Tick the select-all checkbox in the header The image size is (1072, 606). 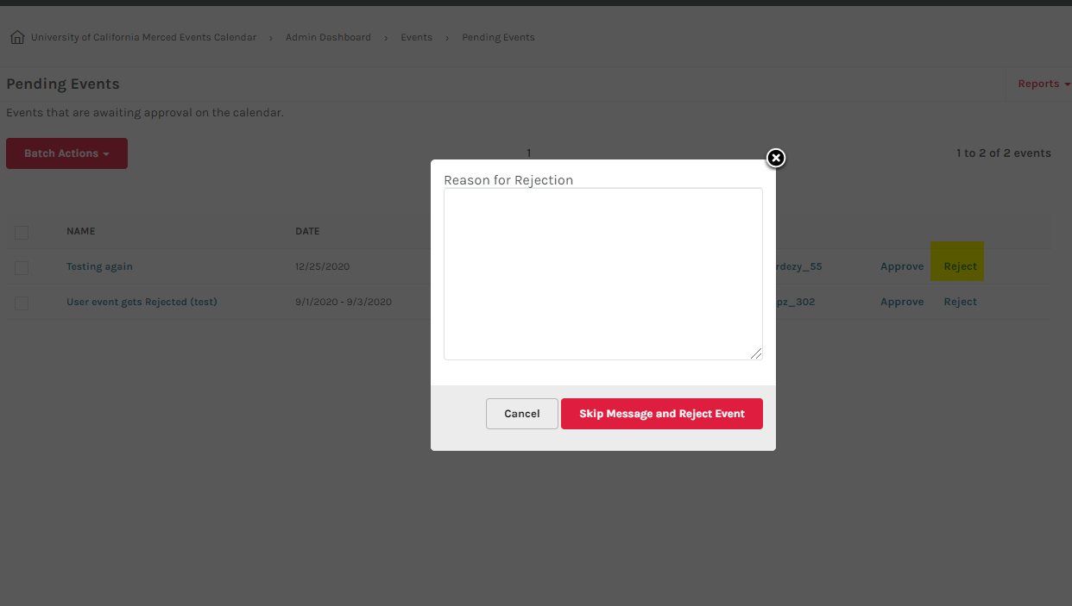click(22, 232)
